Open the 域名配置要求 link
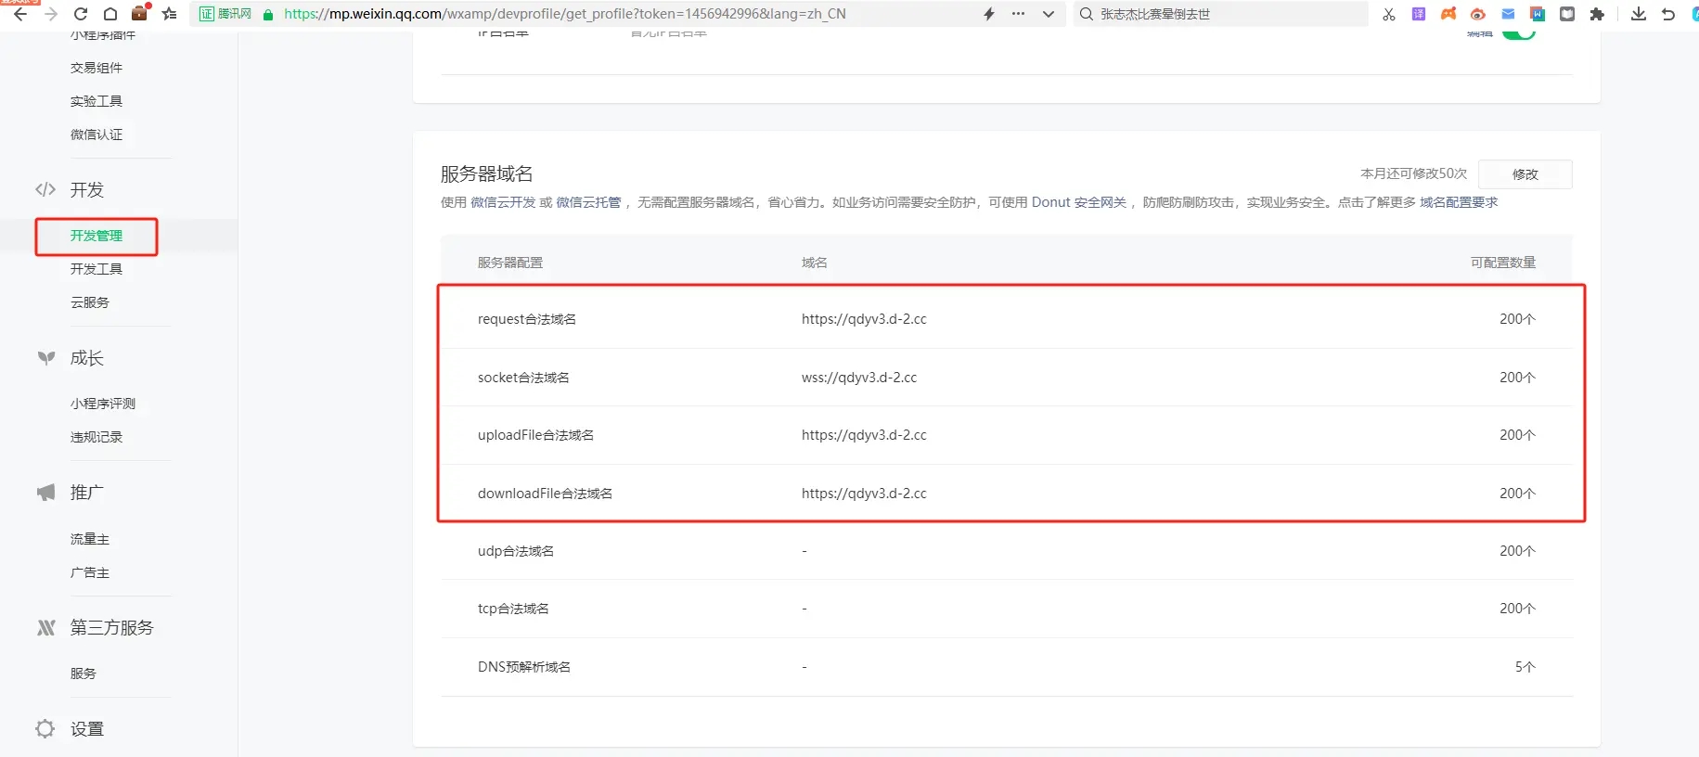 tap(1458, 202)
